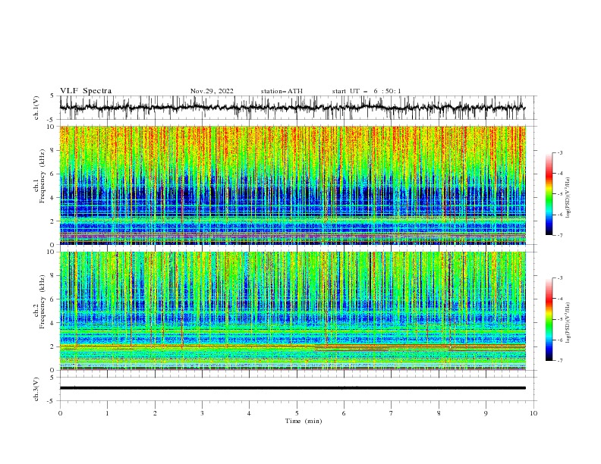Click time axis tick label "3"
The height and width of the screenshot is (464, 601).
[x=202, y=414]
